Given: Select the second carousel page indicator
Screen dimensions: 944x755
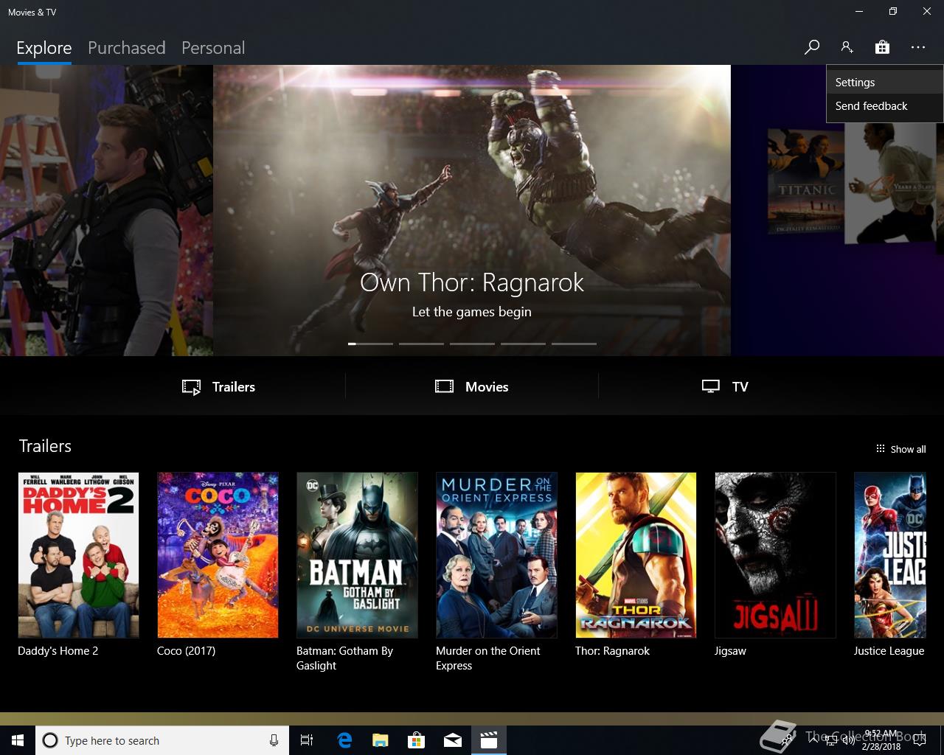Looking at the screenshot, I should [x=421, y=344].
